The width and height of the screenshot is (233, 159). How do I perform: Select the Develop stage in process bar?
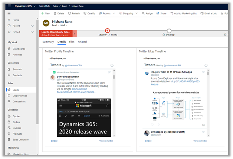[x=169, y=31]
